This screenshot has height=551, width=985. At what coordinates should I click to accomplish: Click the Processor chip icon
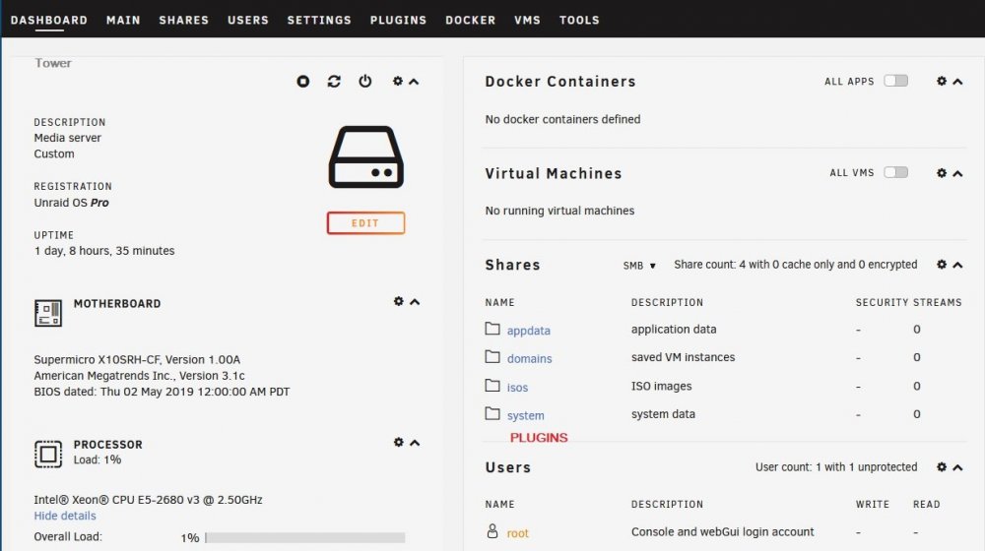(48, 454)
